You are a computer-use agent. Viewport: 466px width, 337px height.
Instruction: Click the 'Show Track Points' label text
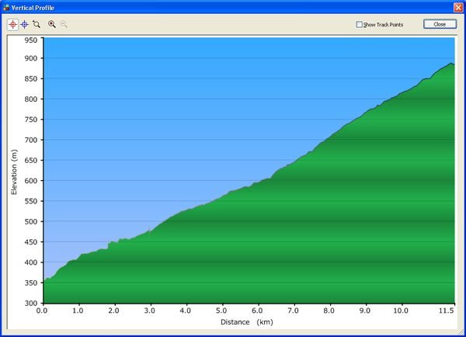(384, 24)
